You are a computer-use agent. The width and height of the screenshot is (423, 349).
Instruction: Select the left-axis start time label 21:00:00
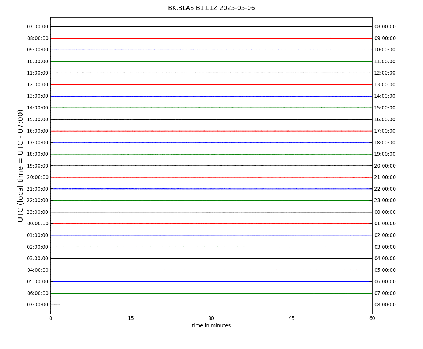click(38, 189)
